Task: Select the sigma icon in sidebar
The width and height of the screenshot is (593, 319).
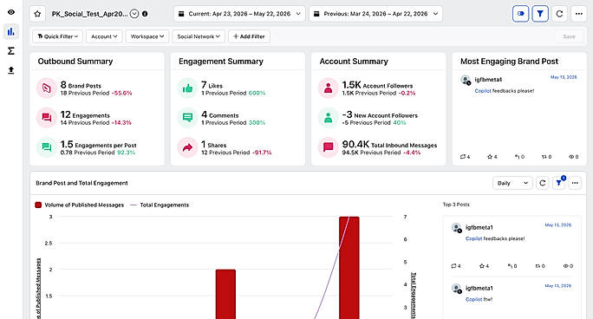Action: point(11,50)
